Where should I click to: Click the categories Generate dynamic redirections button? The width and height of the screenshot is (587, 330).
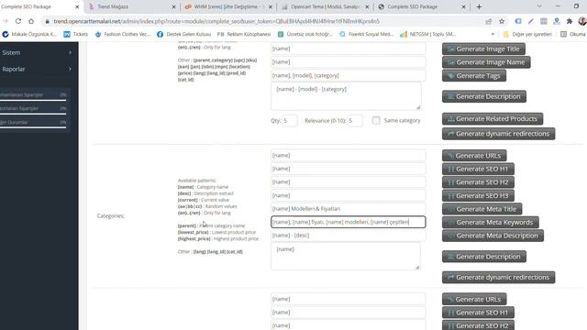pyautogui.click(x=498, y=277)
